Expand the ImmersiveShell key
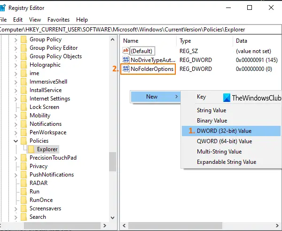 pyautogui.click(x=16, y=82)
